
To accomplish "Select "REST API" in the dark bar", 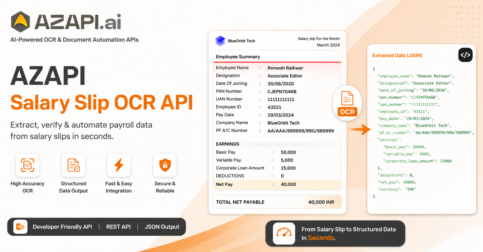I will [118, 227].
